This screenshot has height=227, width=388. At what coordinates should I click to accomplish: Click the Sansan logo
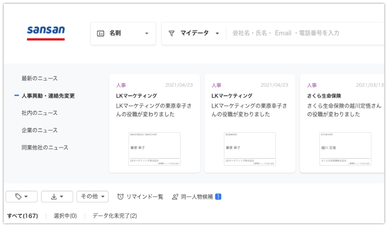tap(46, 33)
